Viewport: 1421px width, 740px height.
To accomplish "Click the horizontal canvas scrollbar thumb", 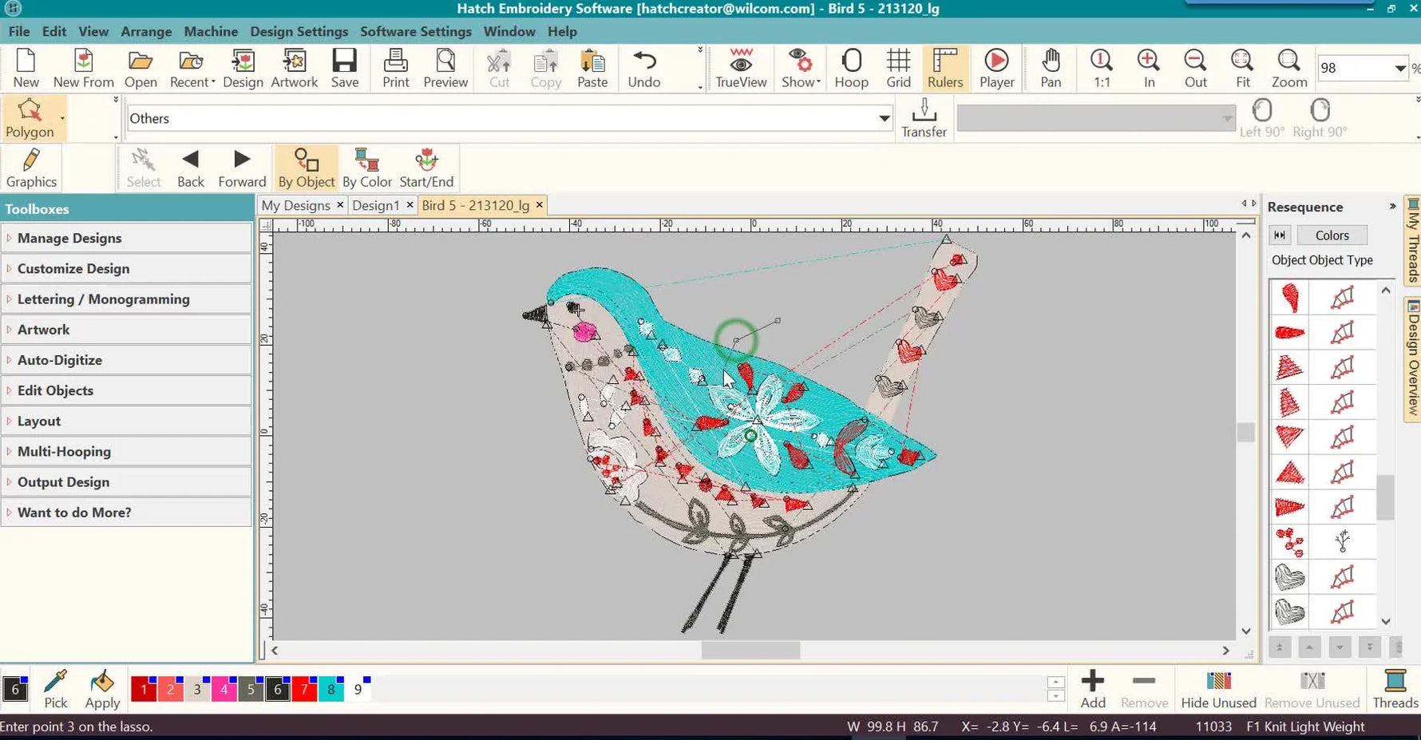I will point(750,651).
